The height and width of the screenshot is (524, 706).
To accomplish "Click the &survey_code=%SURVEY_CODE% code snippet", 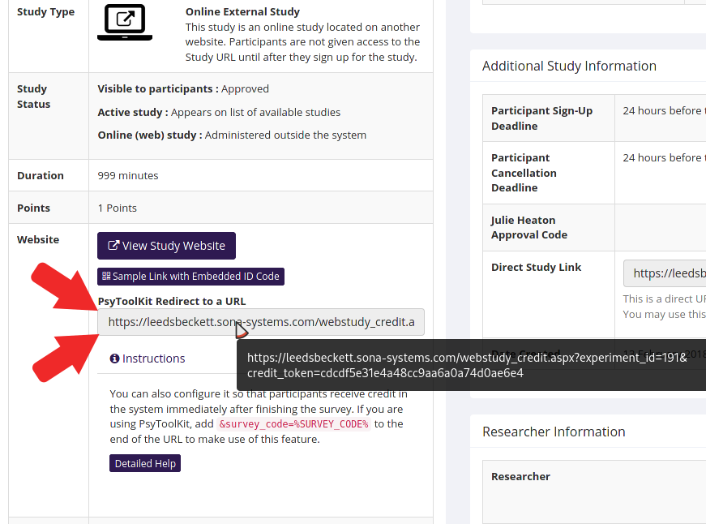I will click(x=293, y=424).
